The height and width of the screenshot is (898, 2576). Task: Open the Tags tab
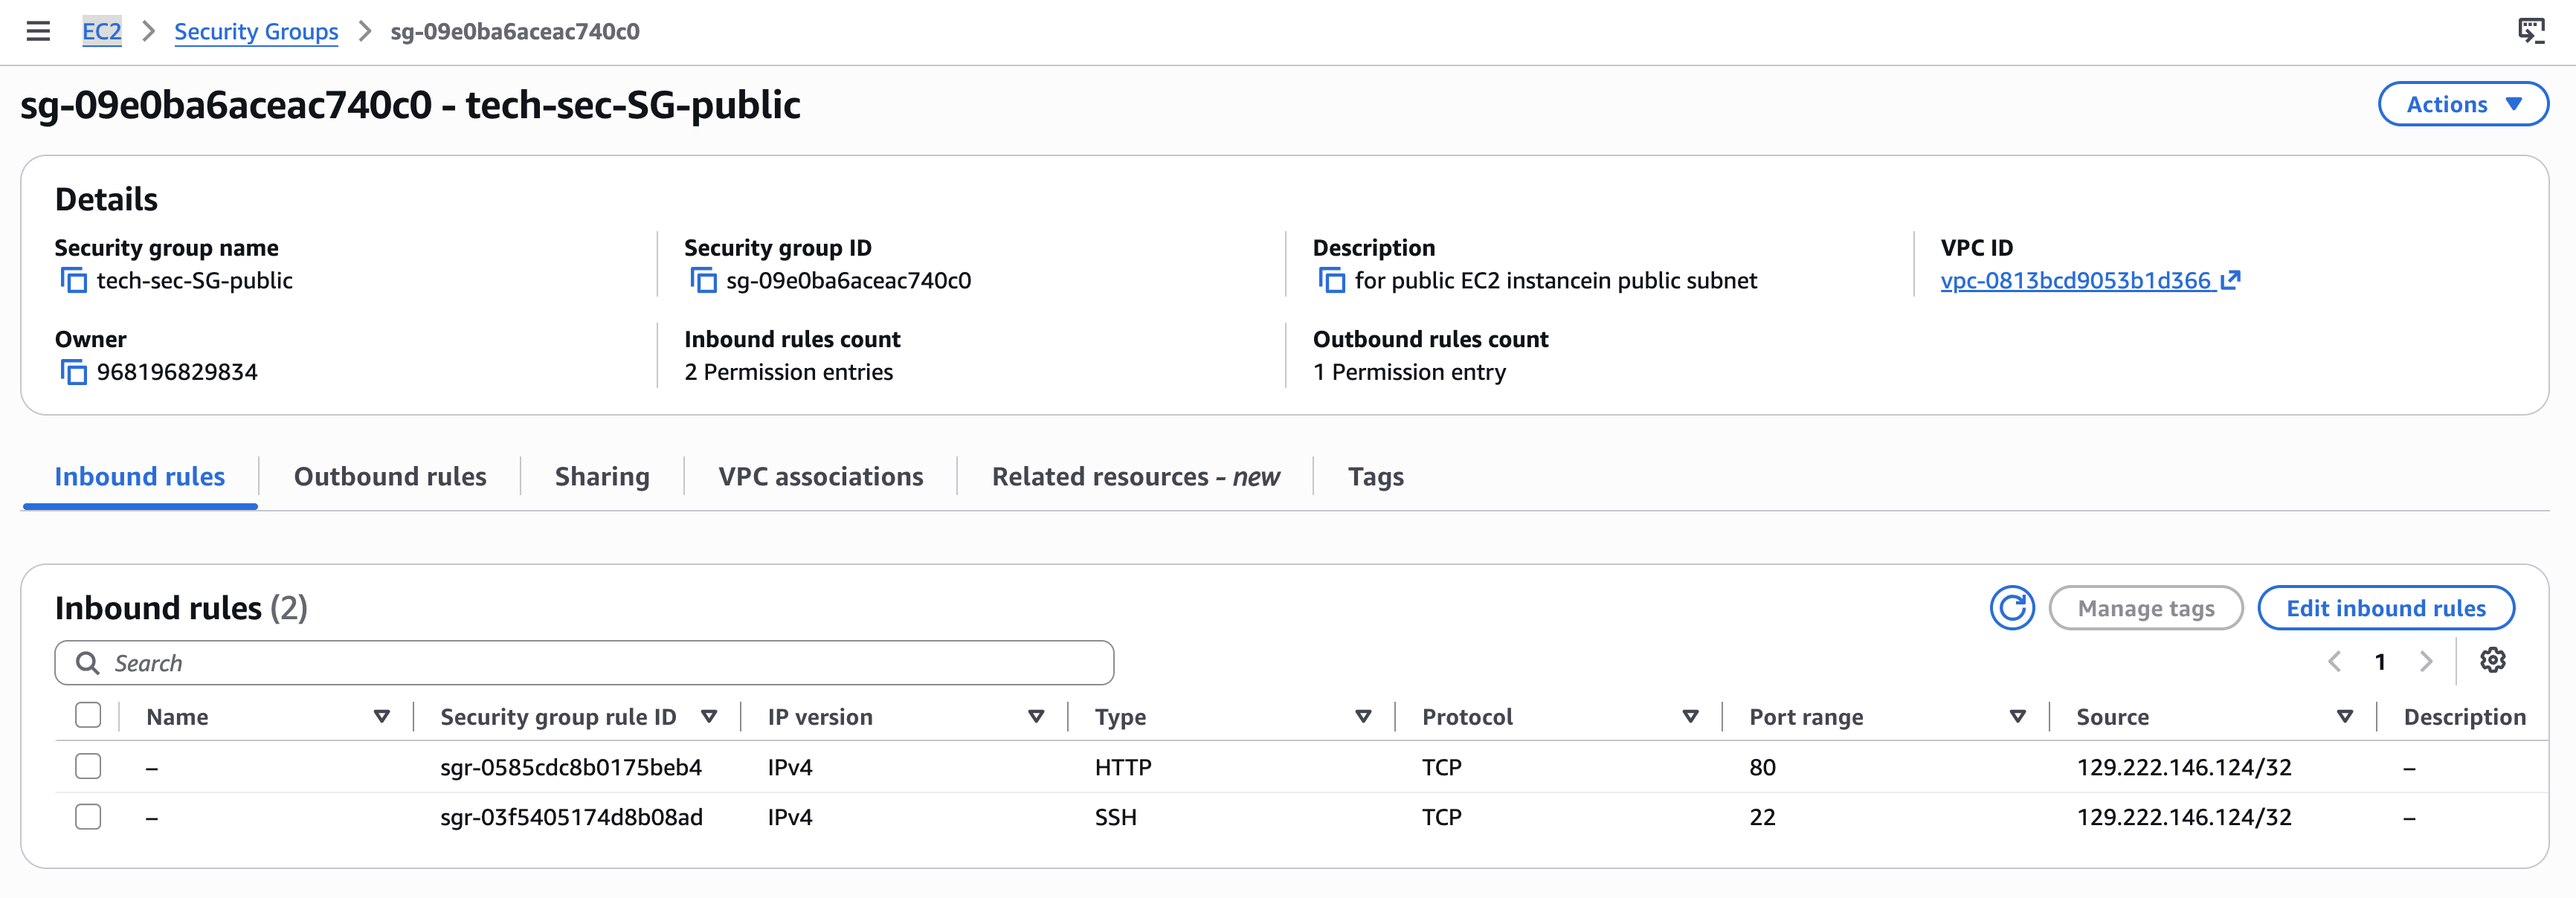tap(1375, 476)
